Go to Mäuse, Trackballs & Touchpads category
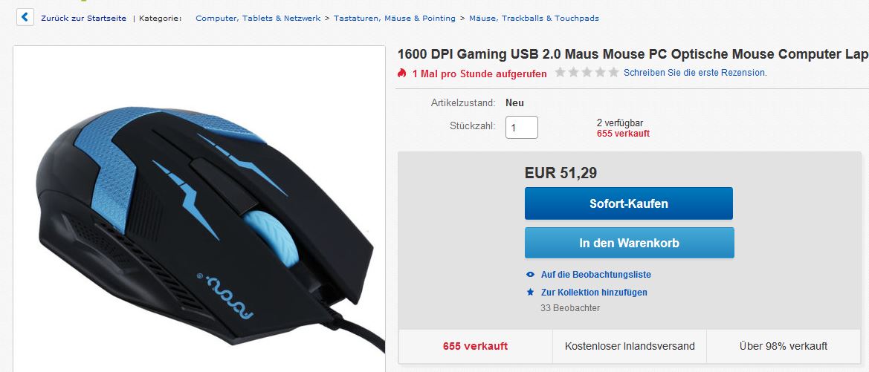 pos(534,19)
